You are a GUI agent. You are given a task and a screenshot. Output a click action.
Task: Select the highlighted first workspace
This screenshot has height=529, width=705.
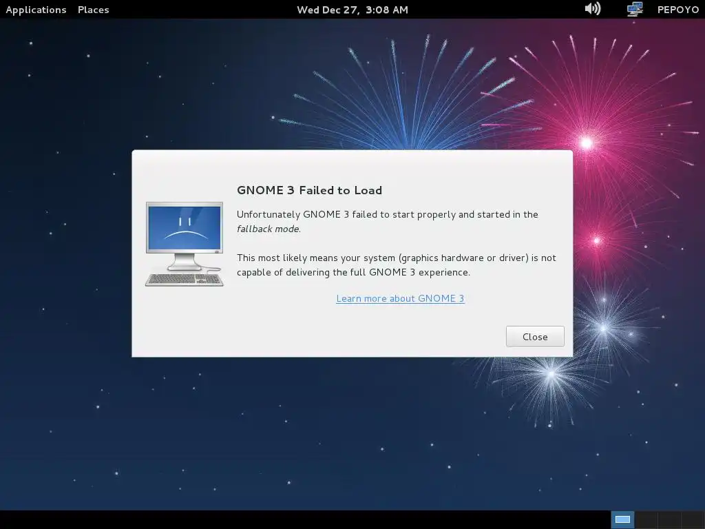622,519
